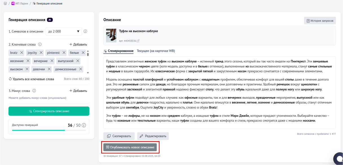Remove the bratz keyword tag
Viewport: 343px width, 165px height.
coord(22,53)
